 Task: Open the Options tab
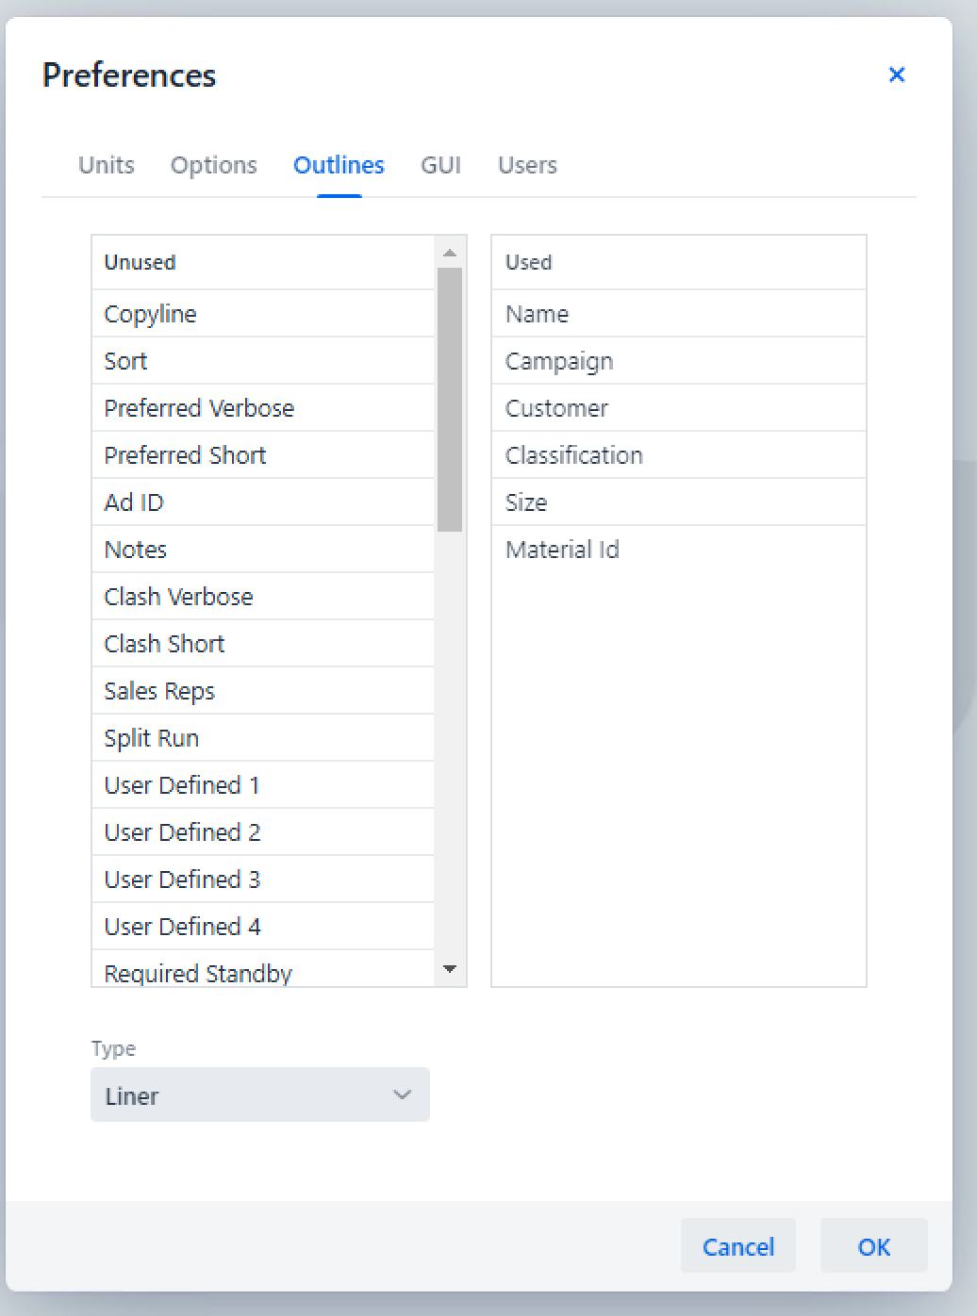coord(213,165)
